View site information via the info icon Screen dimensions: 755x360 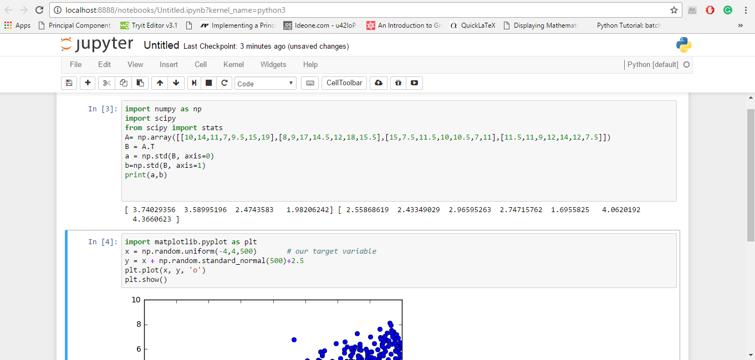click(58, 10)
